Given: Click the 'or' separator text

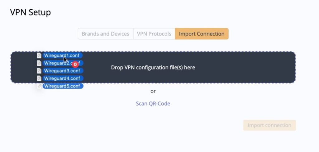Looking at the screenshot, I should point(153,91).
